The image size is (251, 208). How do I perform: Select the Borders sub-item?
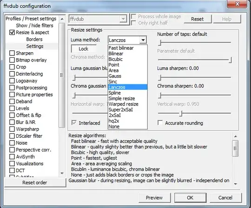coord(34,39)
